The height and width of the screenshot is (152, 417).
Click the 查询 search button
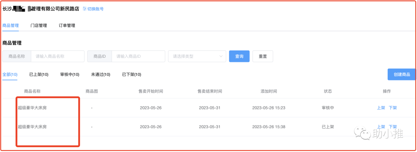tap(239, 56)
